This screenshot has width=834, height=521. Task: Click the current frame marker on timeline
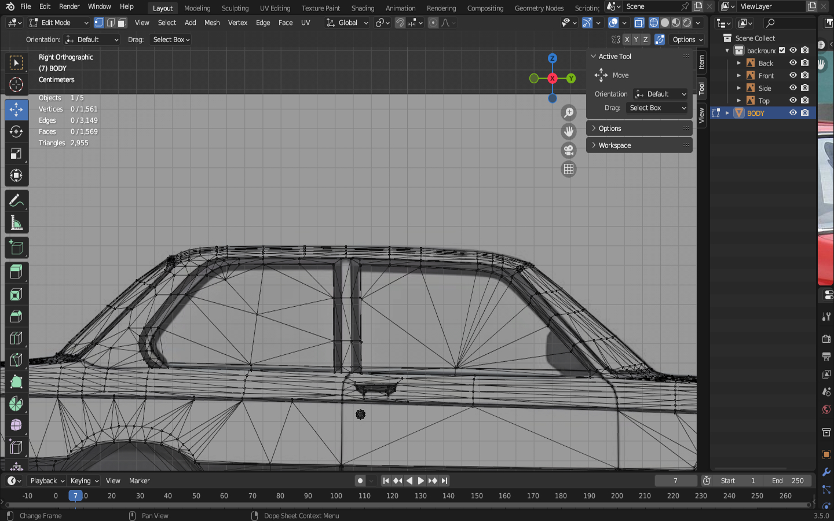(75, 496)
